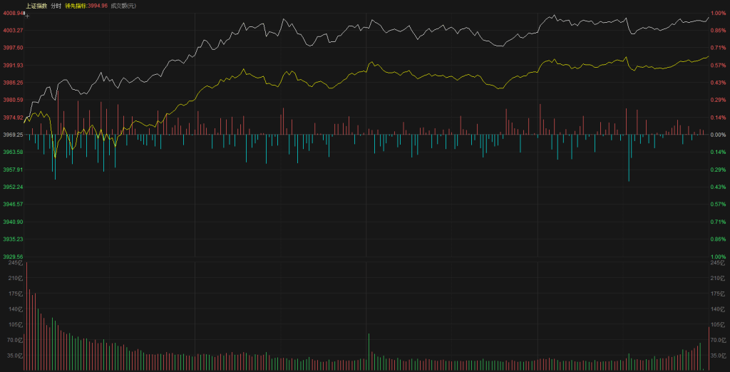
Task: Click the 3969.25 baseline price label
Action: click(x=13, y=135)
